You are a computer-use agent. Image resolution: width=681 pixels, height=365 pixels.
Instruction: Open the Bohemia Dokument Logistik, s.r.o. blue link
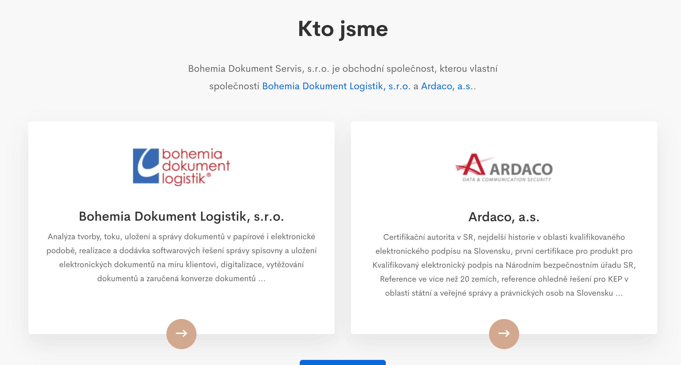point(336,86)
